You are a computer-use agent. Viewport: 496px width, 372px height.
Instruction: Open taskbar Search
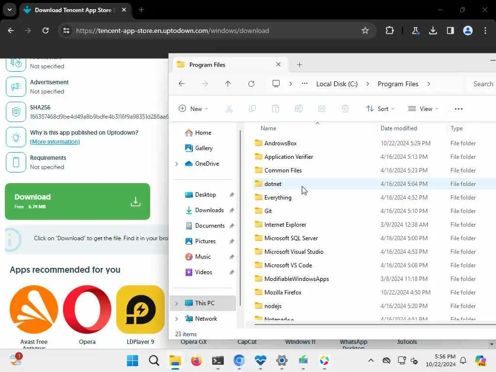(x=154, y=360)
